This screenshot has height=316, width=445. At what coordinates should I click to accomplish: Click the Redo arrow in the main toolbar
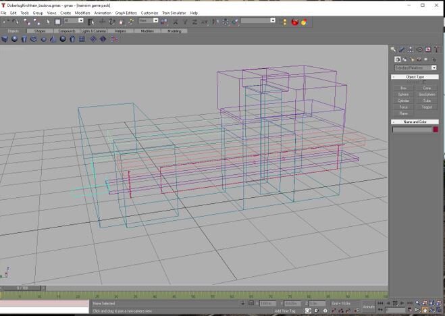tap(16, 22)
